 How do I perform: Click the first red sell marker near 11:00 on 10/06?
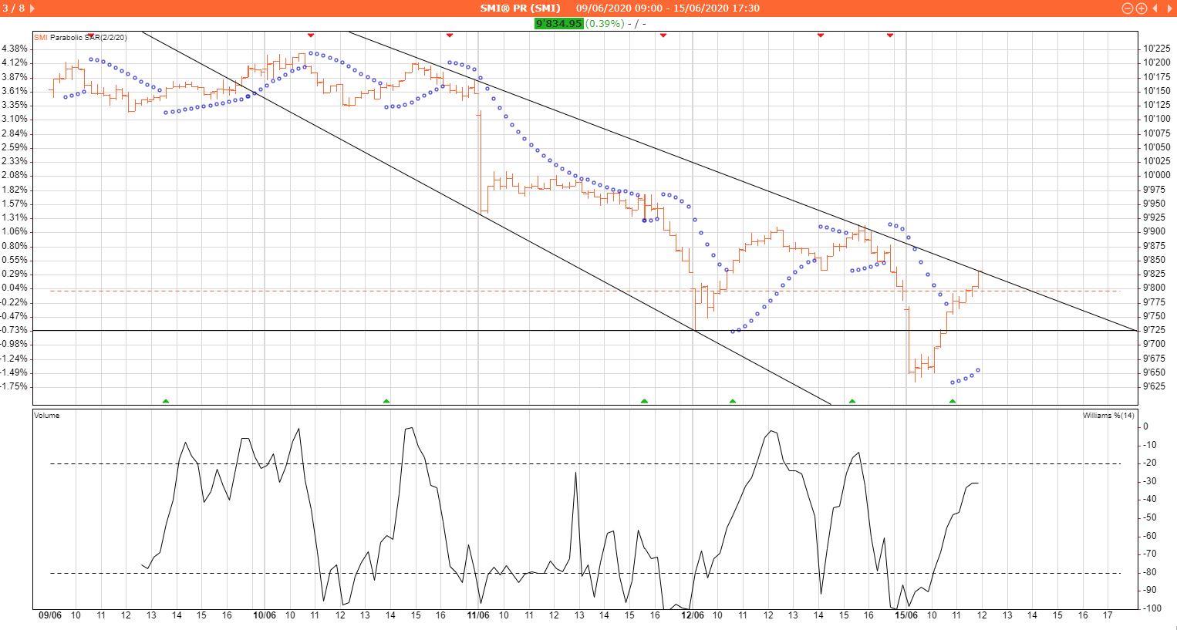coord(311,35)
